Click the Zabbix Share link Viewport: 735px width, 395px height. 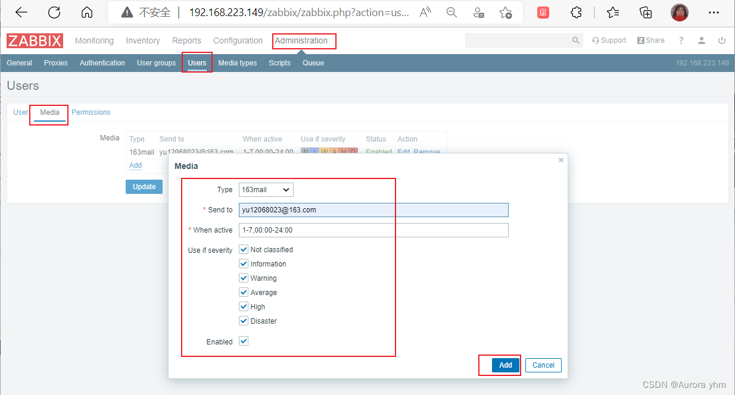(650, 40)
